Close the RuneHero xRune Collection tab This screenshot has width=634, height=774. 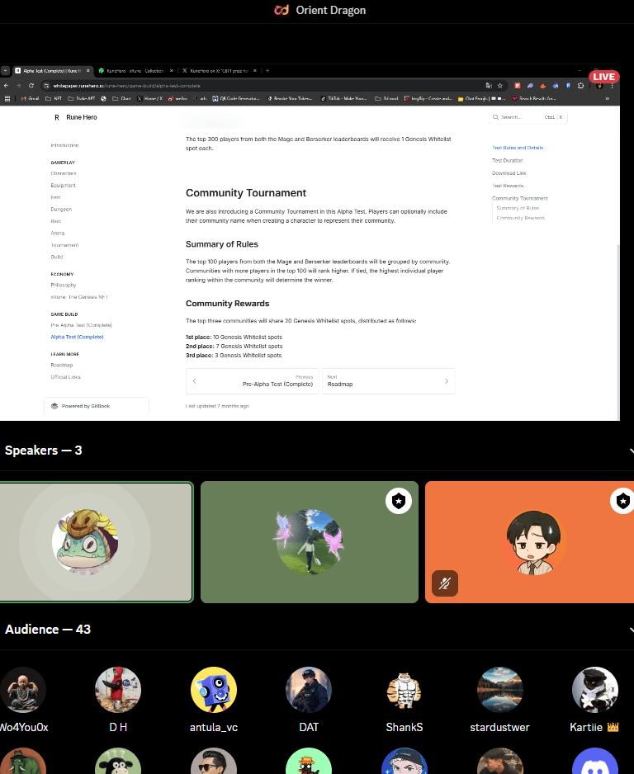tap(172, 71)
